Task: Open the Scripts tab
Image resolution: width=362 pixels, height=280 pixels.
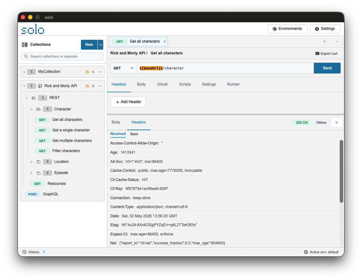Action: pos(185,84)
